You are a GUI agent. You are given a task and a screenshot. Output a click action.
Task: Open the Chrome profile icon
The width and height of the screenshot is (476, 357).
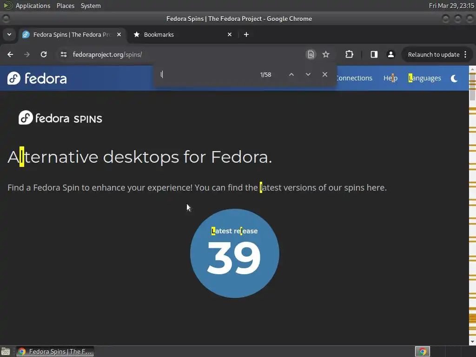click(x=390, y=54)
